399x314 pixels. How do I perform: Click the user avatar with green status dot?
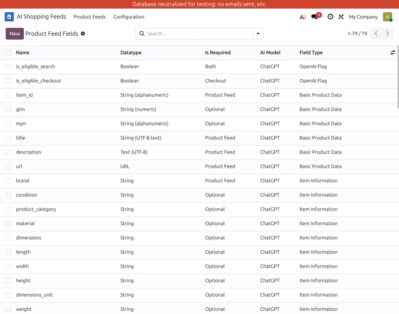pos(387,17)
